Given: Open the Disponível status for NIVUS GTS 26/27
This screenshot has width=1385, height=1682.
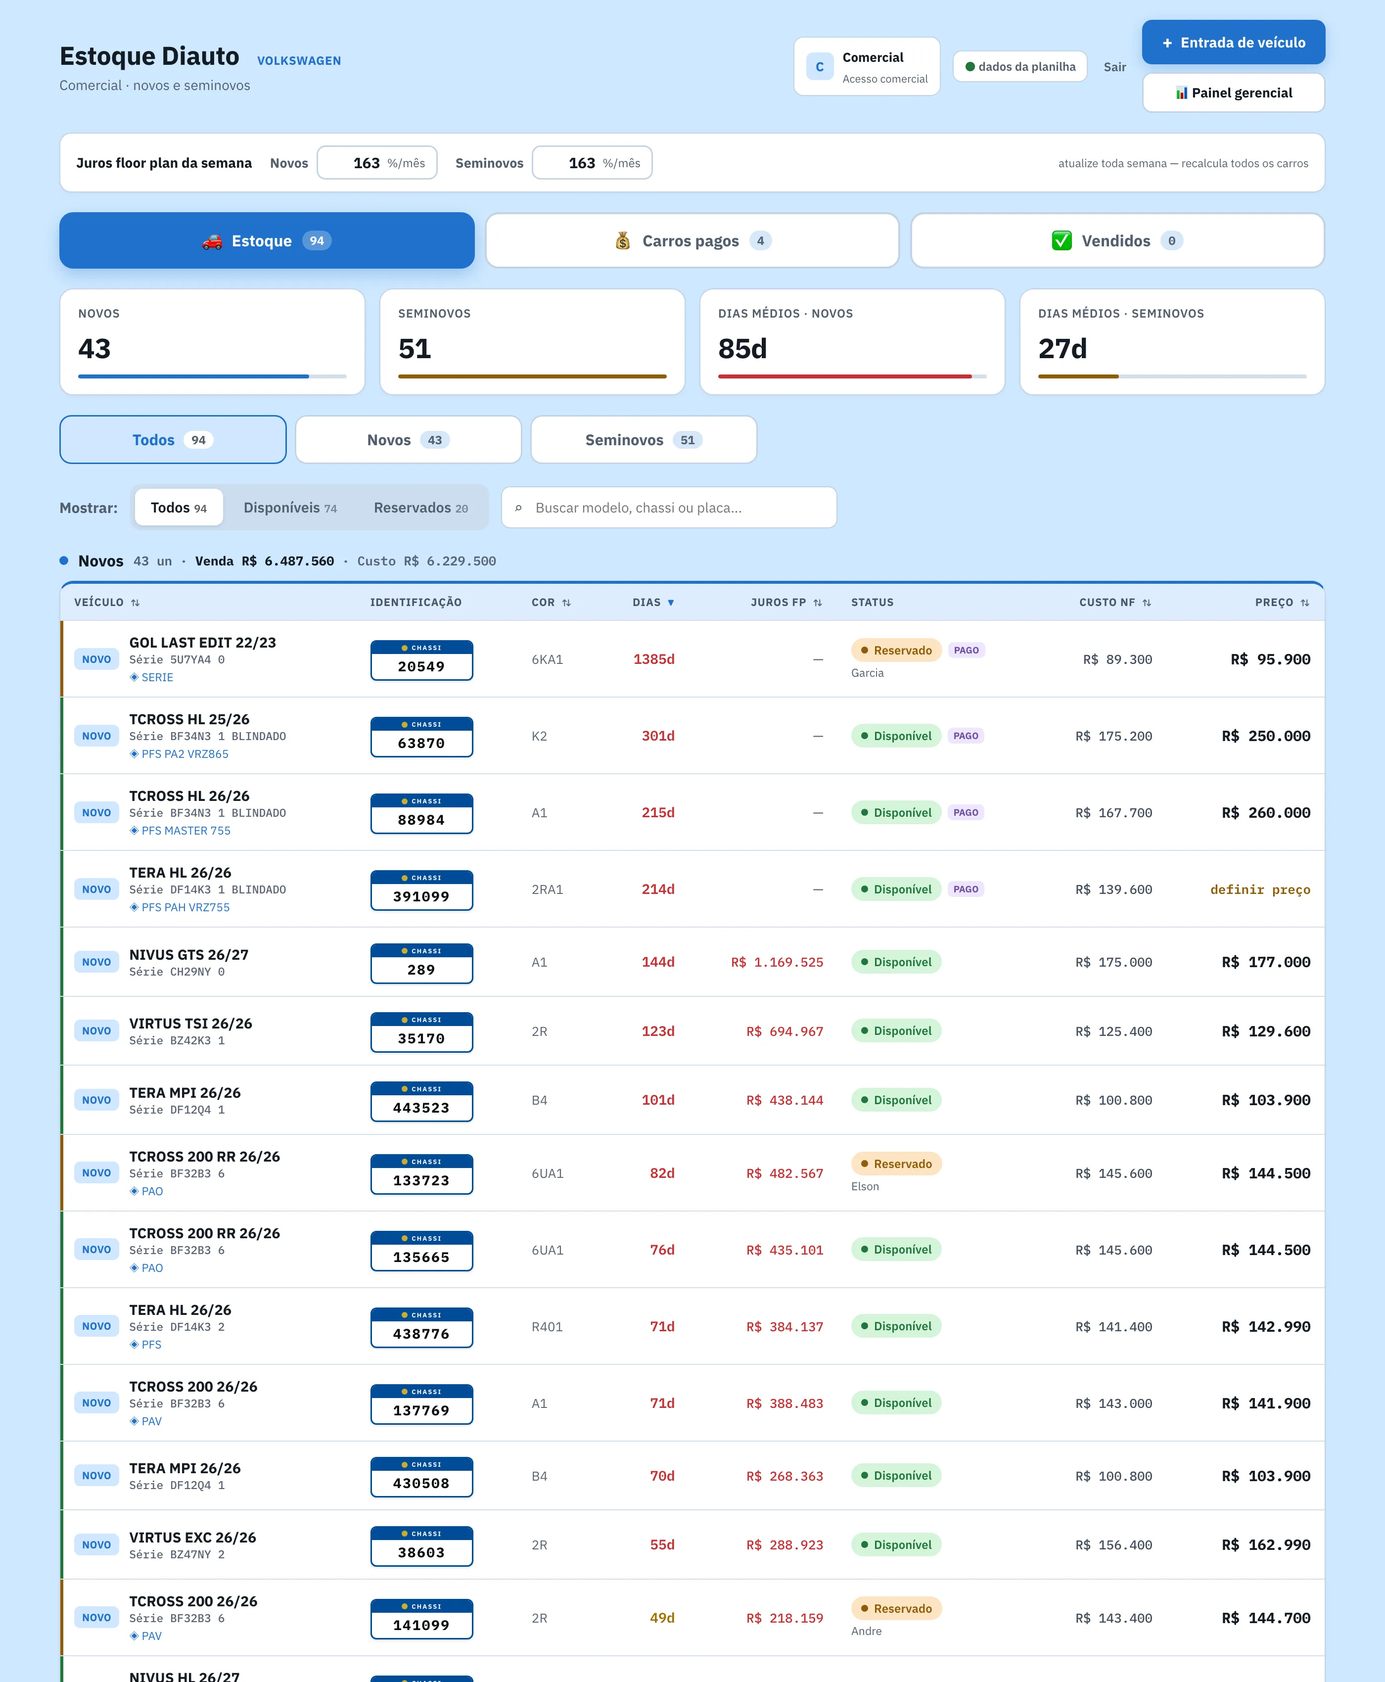Looking at the screenshot, I should 896,962.
